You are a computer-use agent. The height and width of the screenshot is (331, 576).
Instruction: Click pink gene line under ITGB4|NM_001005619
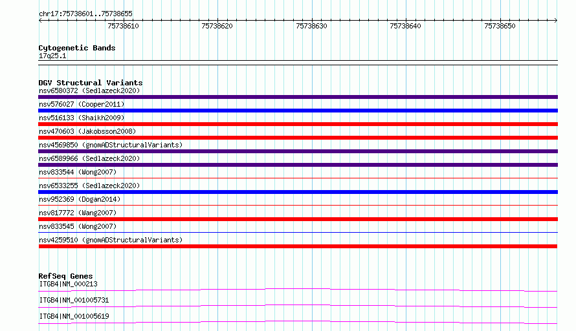[x=298, y=322]
